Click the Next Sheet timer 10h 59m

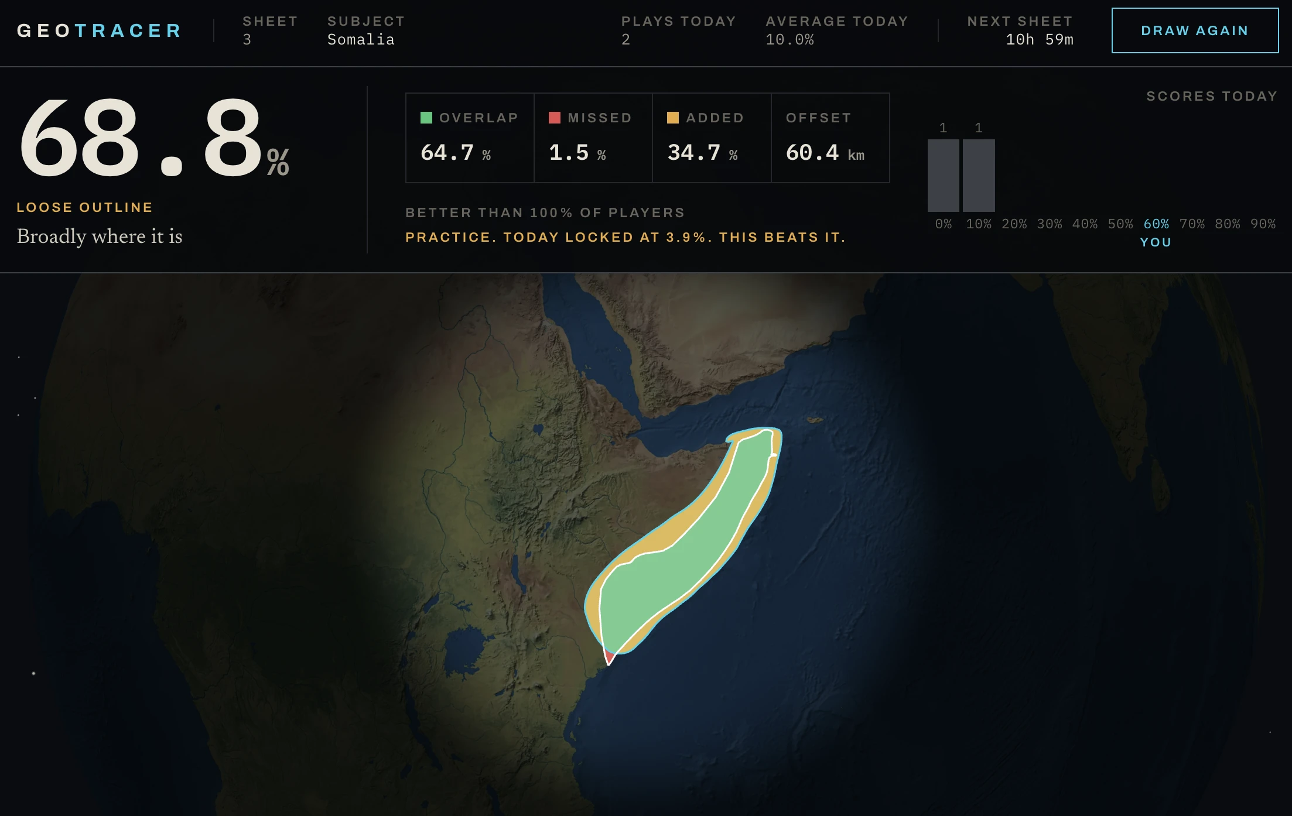coord(1040,40)
